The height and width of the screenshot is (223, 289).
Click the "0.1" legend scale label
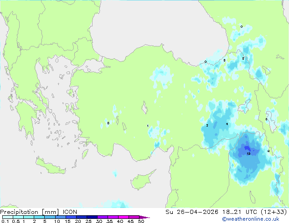(x=5, y=221)
